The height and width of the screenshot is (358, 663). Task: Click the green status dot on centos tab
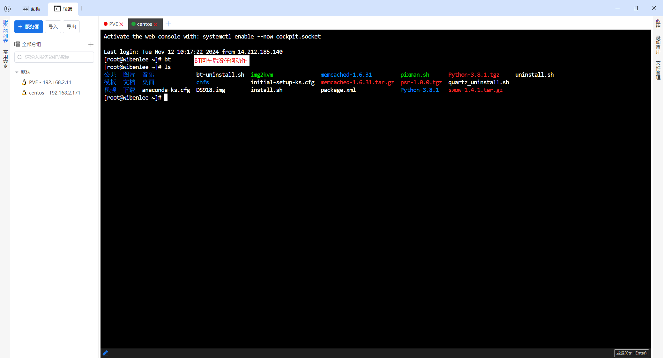coord(134,24)
